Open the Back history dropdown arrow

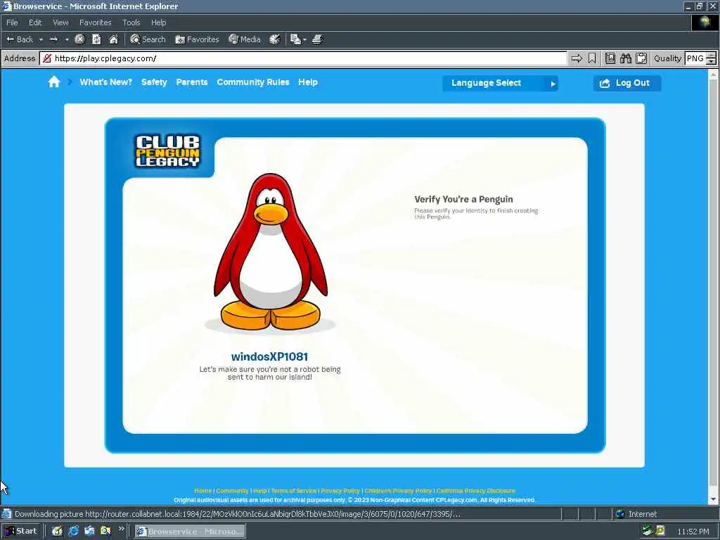click(41, 39)
